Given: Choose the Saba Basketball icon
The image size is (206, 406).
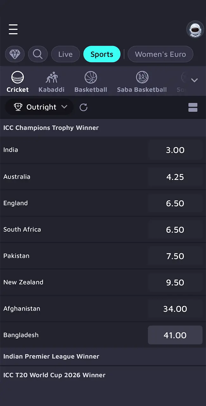Looking at the screenshot, I should coord(142,82).
